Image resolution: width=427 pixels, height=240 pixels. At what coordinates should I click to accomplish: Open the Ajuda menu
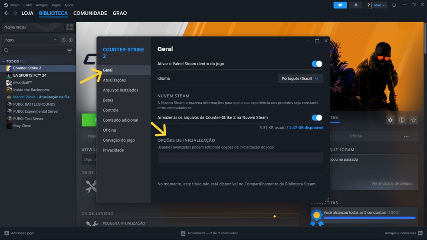pos(69,5)
